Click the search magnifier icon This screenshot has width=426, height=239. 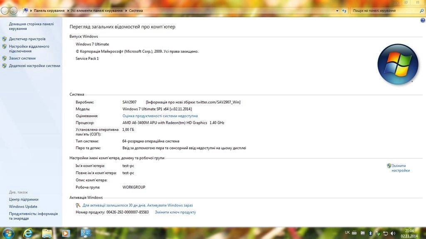pyautogui.click(x=422, y=10)
